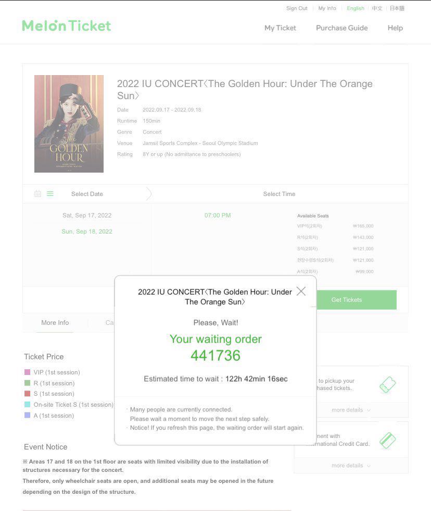431x511 pixels.
Task: Click the green R session swatch
Action: [27, 383]
